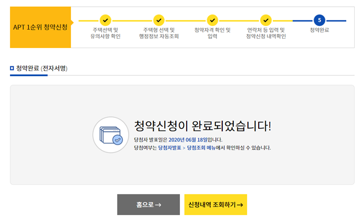Viewport: 363px width, 224px height.
Task: Click checkmark above 청약자격 확인 및 입력
Action: (212, 20)
